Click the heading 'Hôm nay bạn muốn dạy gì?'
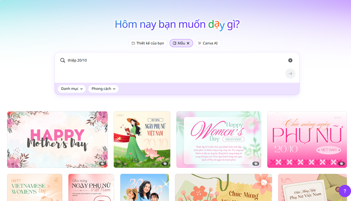Viewport: 351px width, 201px height. click(x=177, y=25)
